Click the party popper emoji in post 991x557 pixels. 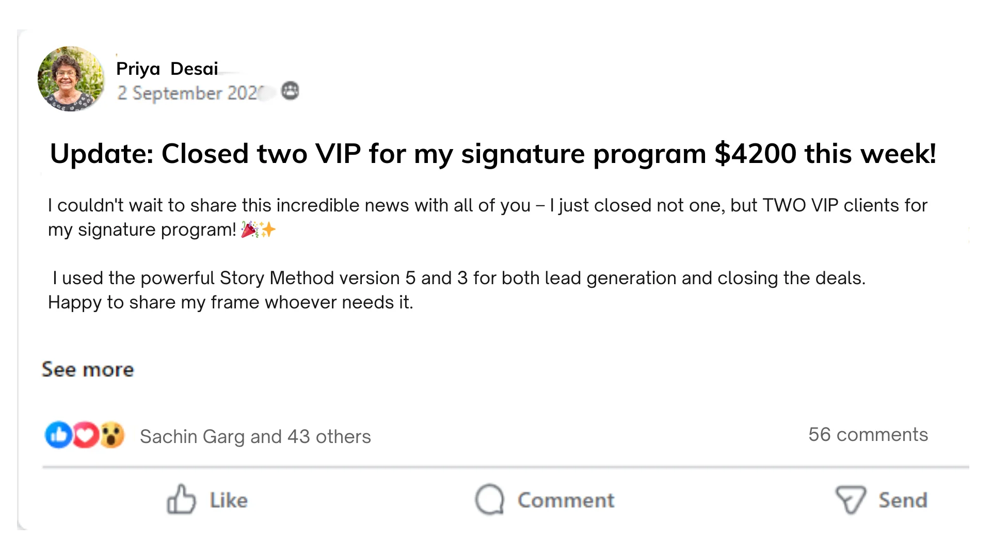[x=250, y=230]
